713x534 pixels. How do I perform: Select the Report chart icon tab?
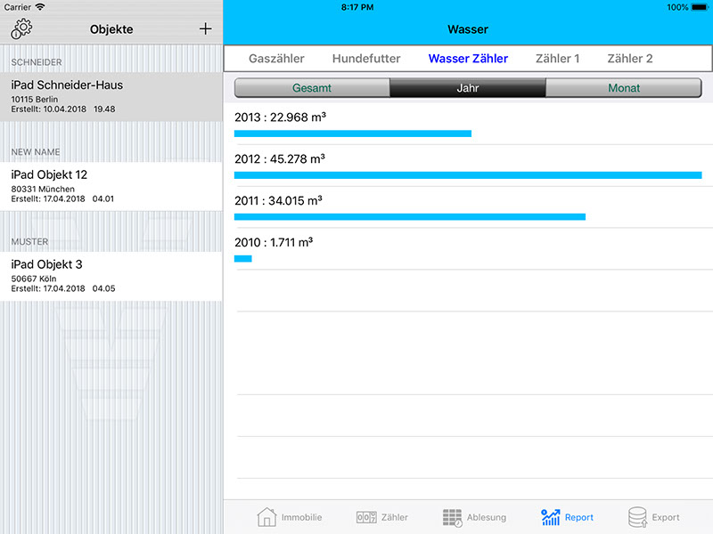pyautogui.click(x=551, y=517)
